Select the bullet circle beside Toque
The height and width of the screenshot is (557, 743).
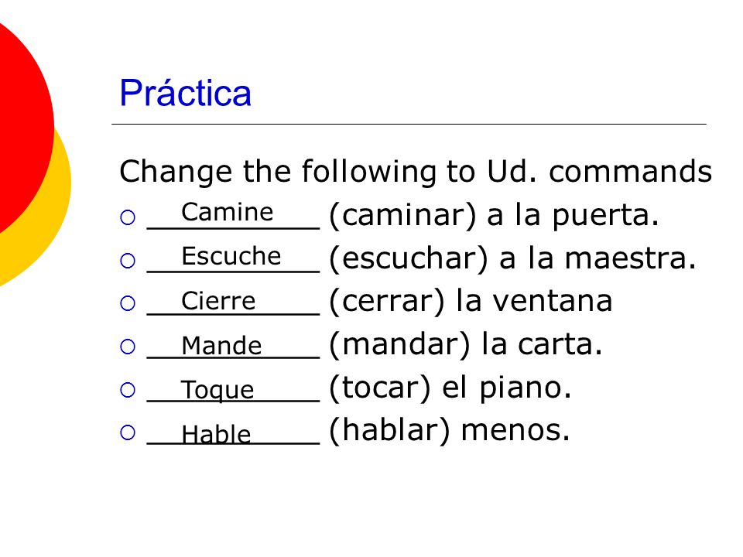(x=128, y=390)
